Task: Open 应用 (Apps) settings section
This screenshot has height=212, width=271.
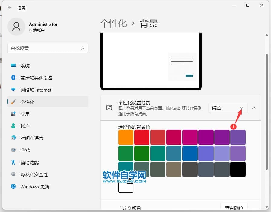Action: click(x=25, y=114)
